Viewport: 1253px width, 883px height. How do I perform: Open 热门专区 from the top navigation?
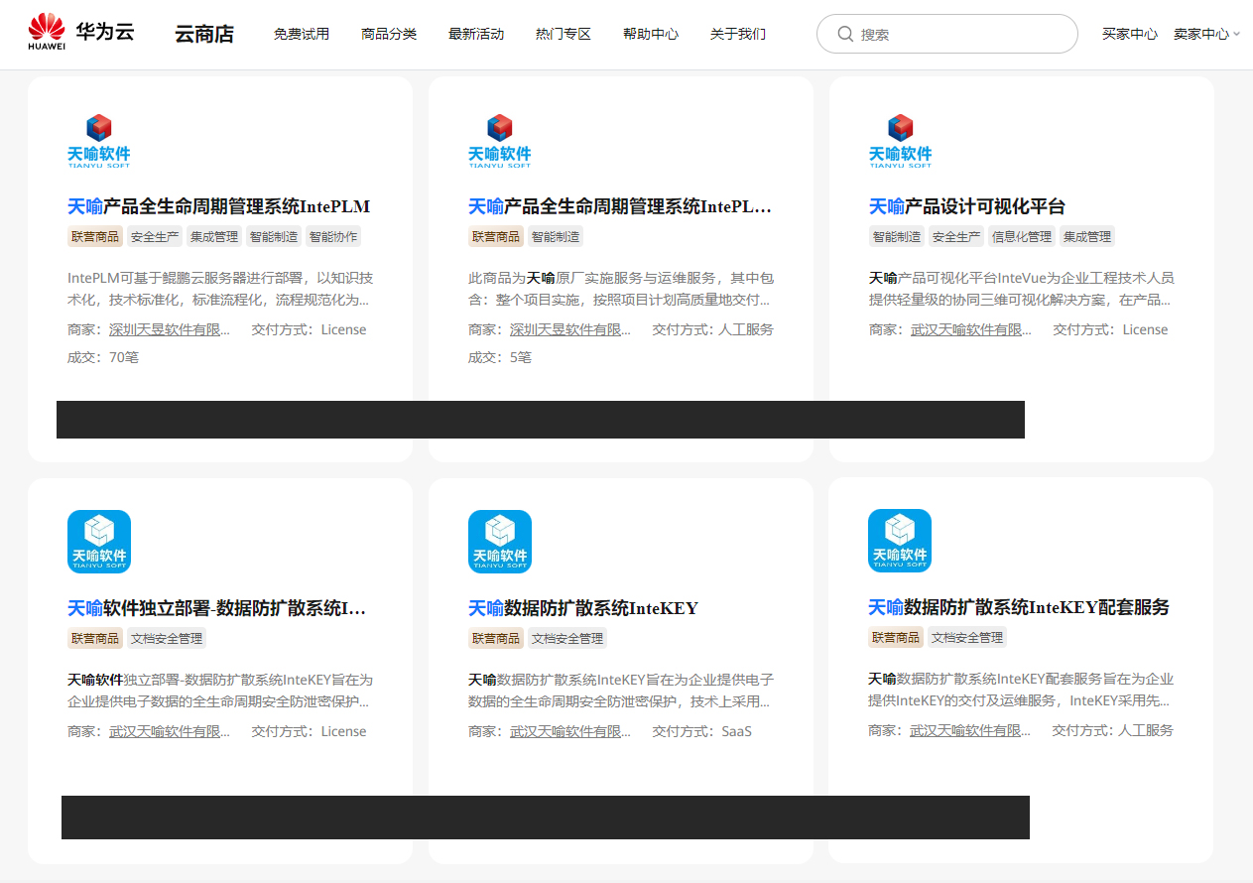coord(564,34)
